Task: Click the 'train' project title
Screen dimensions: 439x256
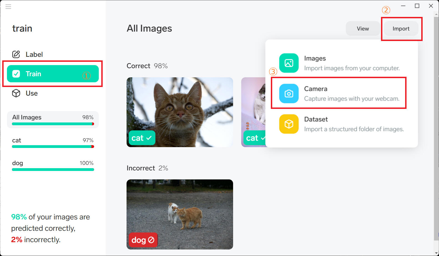Action: tap(22, 28)
